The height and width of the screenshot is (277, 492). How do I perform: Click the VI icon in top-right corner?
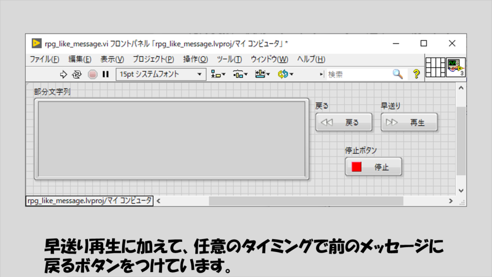pos(455,68)
